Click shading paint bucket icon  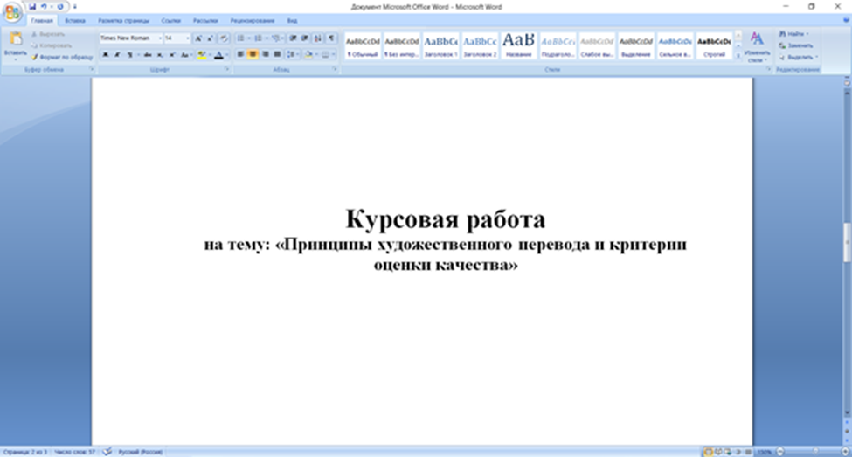pyautogui.click(x=308, y=55)
